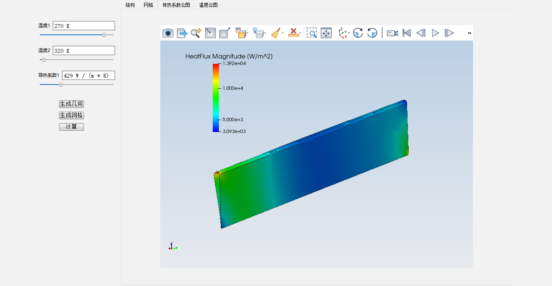Expand the toolbar overflow chevron

tap(469, 33)
